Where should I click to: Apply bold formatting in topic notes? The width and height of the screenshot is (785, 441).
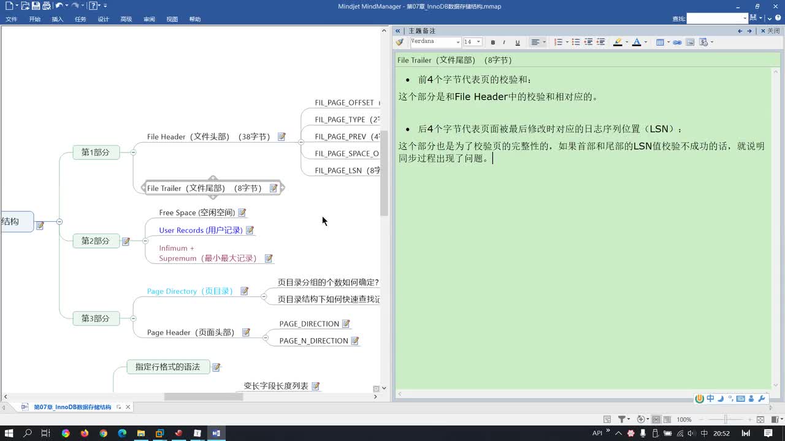click(492, 42)
